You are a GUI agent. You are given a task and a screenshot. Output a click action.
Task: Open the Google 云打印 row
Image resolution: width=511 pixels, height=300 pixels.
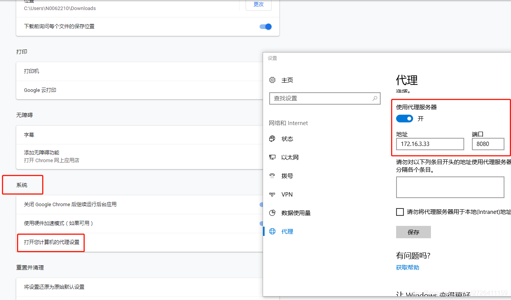coord(139,90)
